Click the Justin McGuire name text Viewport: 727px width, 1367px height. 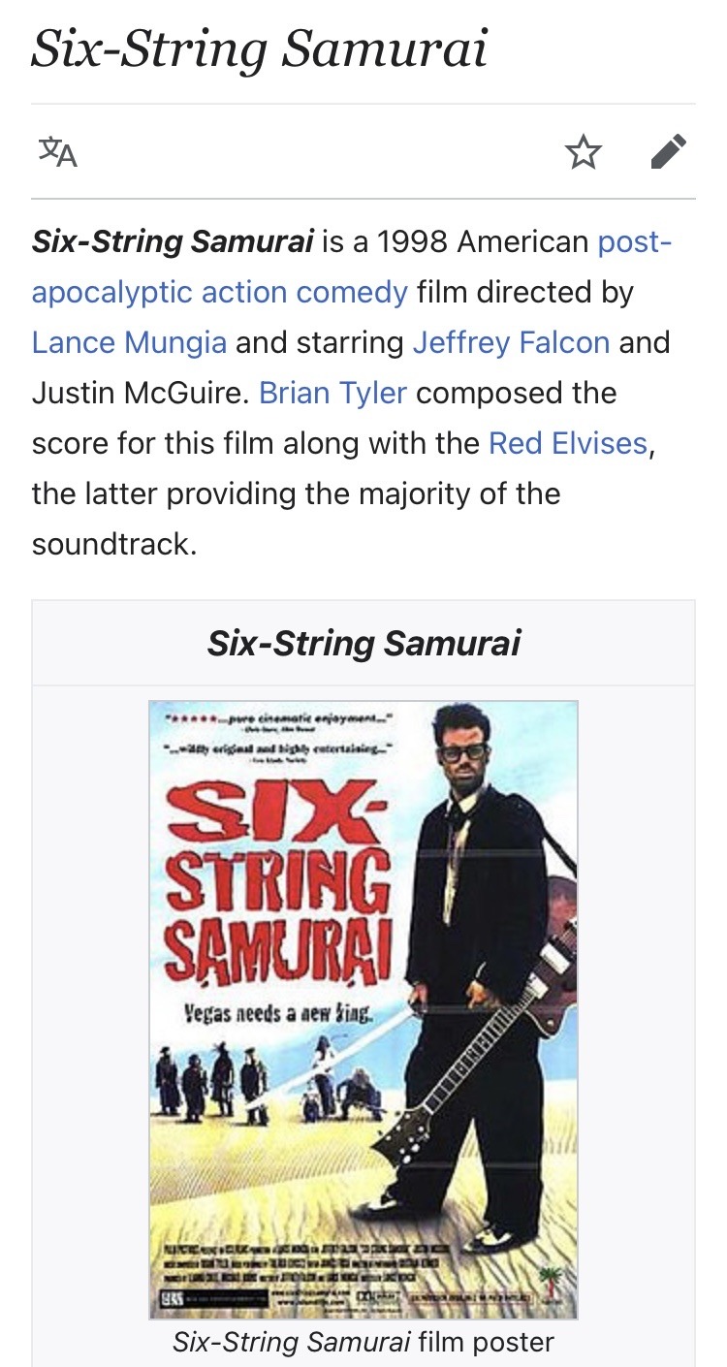(140, 393)
